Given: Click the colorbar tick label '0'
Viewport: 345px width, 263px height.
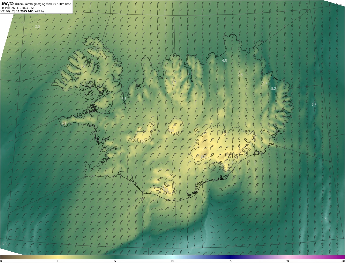Looking at the screenshot, I should click(x=1, y=261).
